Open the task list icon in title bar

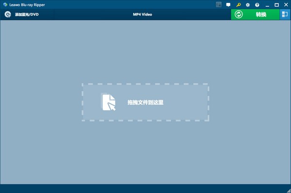(219, 5)
